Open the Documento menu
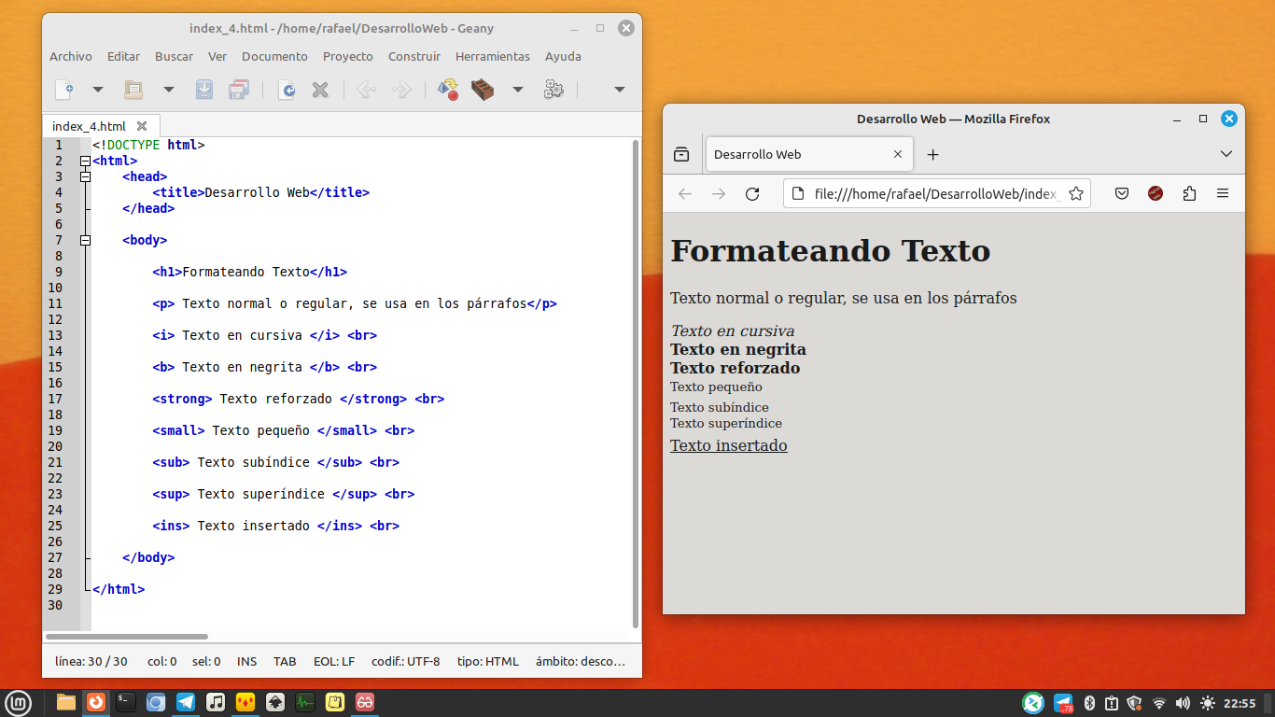The height and width of the screenshot is (717, 1275). tap(274, 56)
